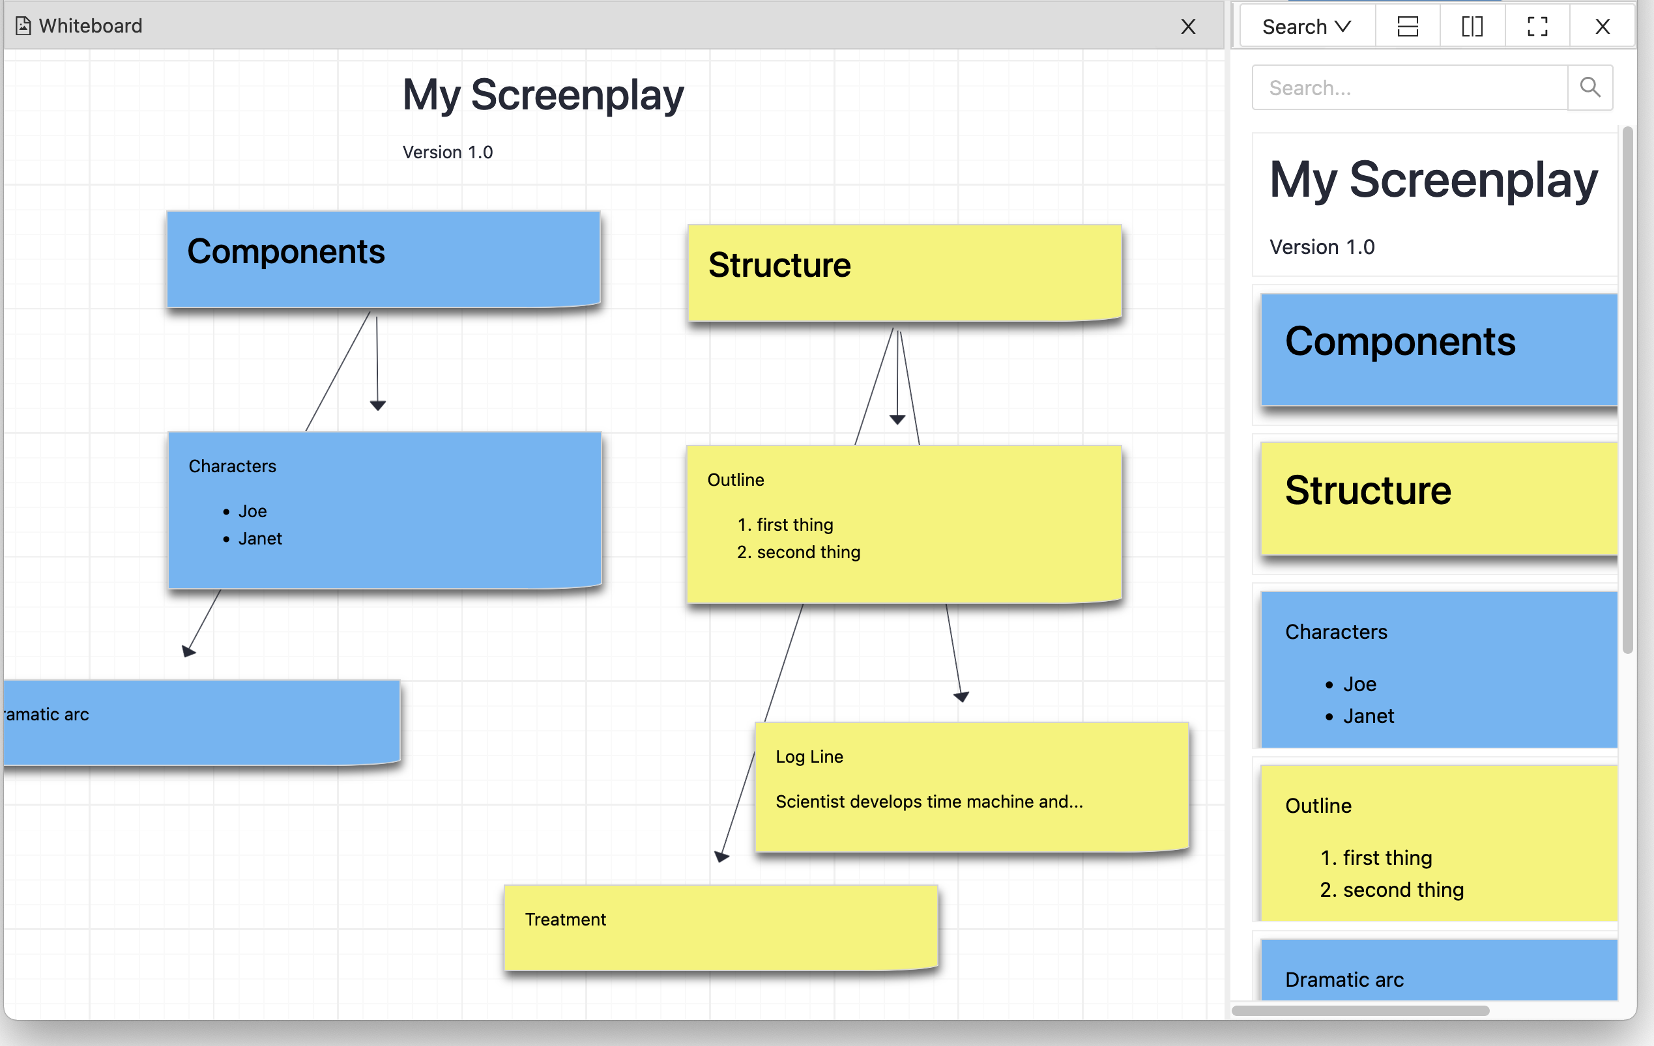
Task: Close the Whiteboard panel
Action: (x=1187, y=27)
